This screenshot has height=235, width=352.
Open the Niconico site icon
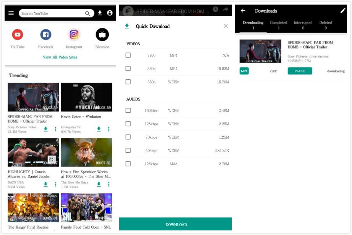102,35
